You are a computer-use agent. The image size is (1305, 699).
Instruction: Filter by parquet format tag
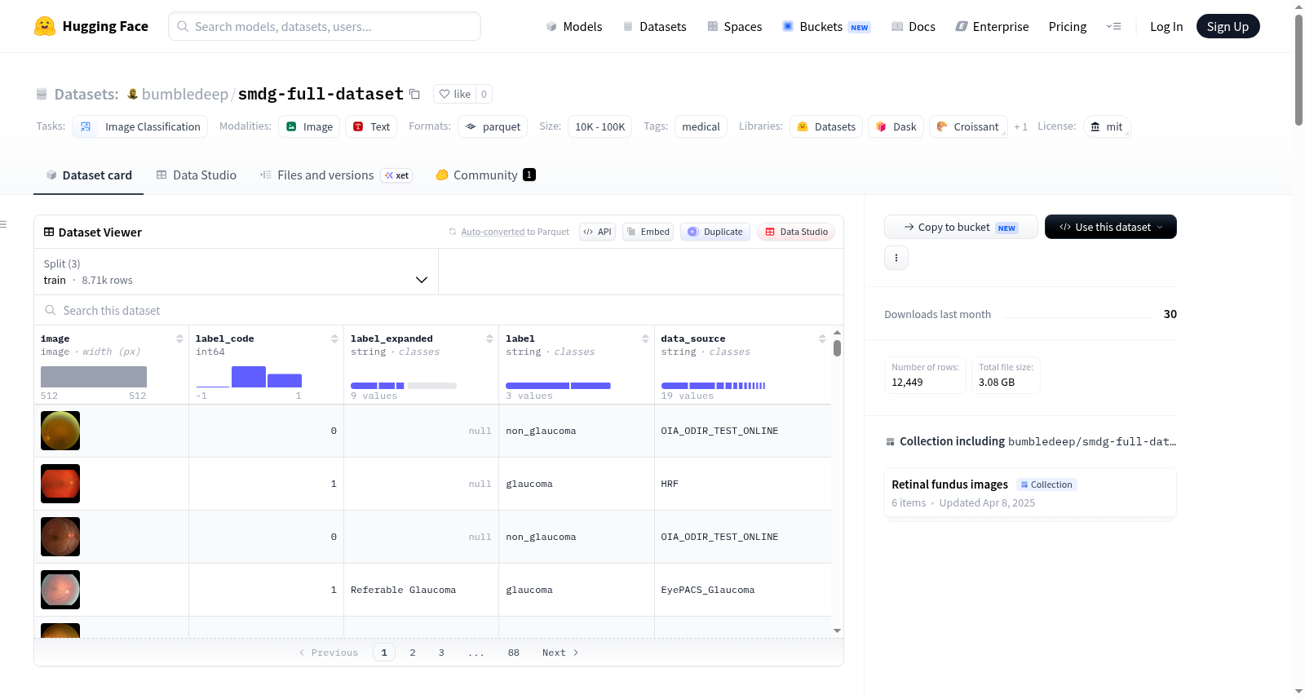click(493, 126)
